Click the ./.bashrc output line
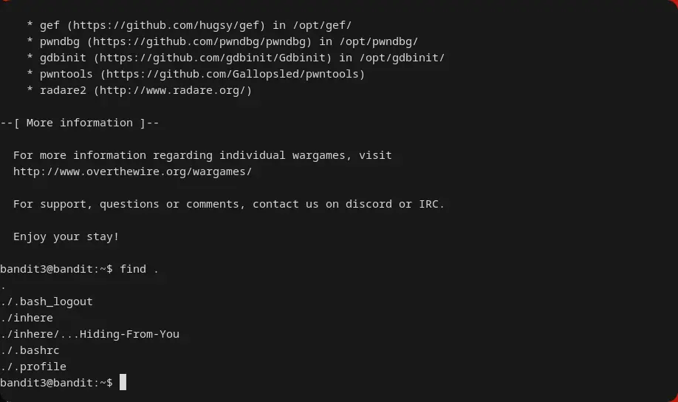The height and width of the screenshot is (402, 678). [x=30, y=350]
